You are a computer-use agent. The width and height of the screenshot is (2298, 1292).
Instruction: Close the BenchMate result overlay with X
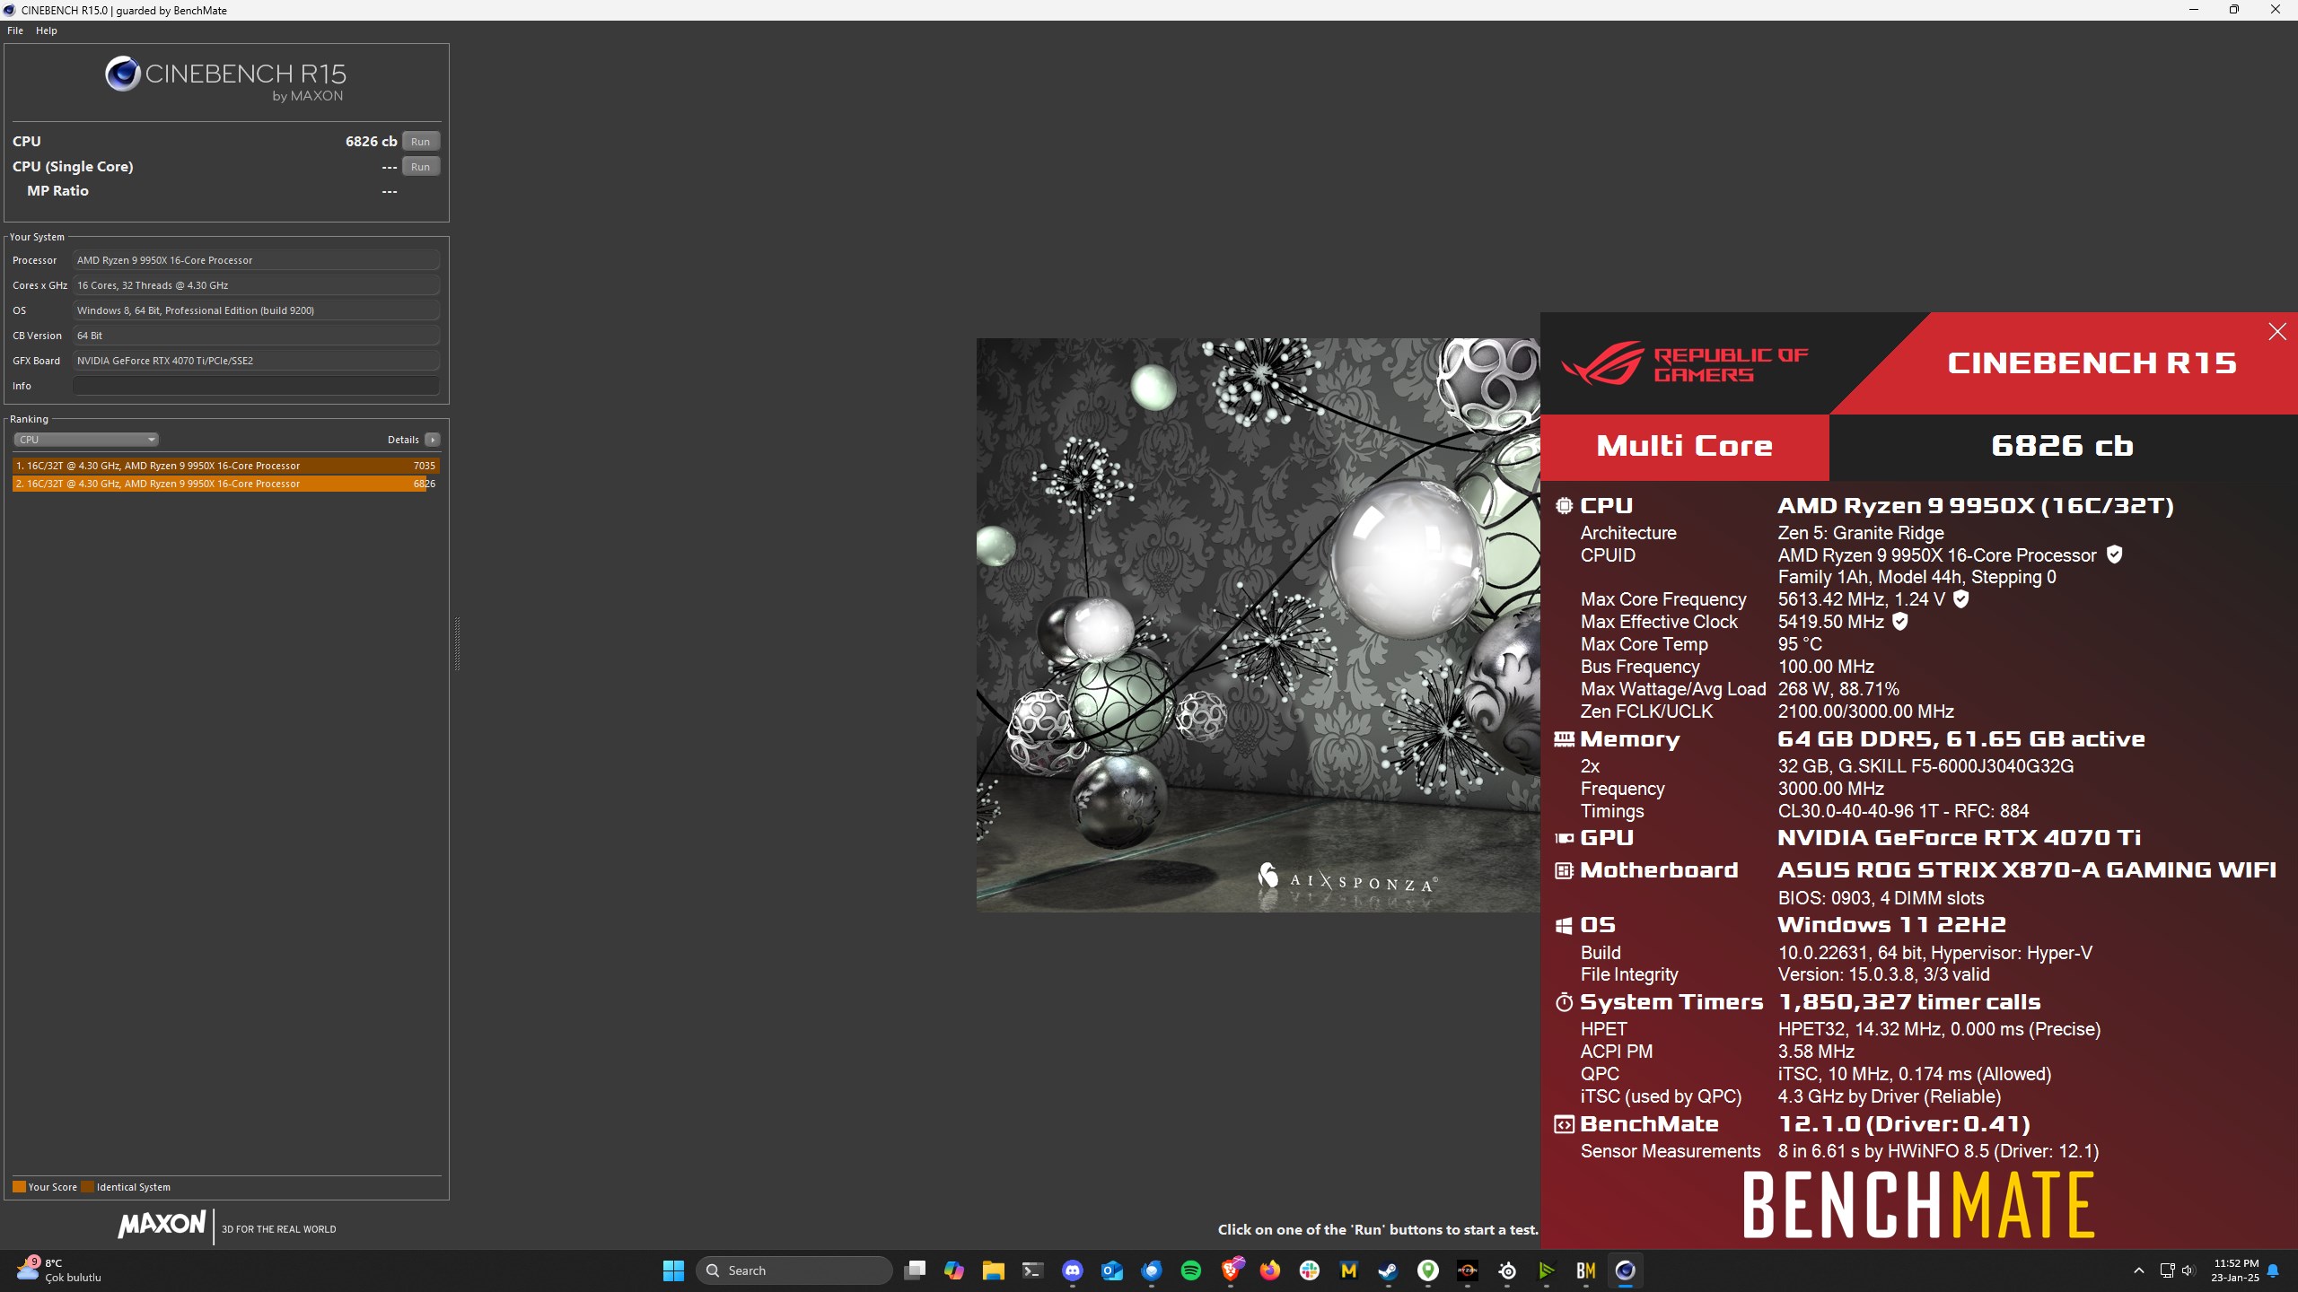(2277, 332)
